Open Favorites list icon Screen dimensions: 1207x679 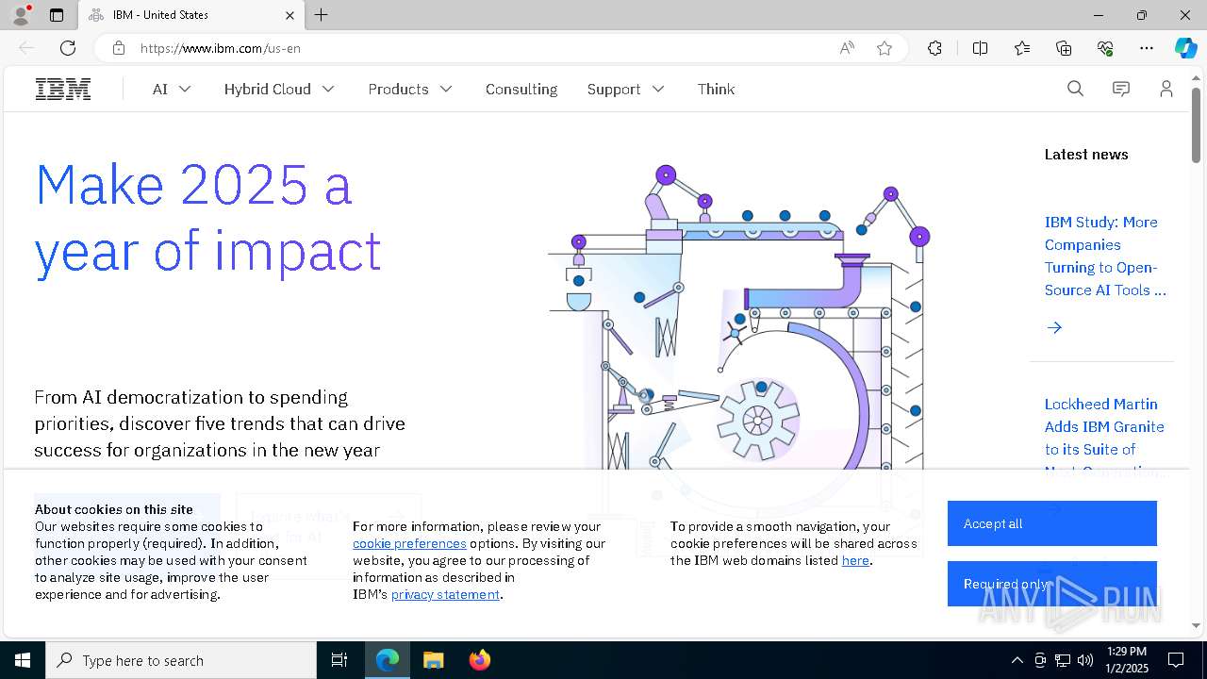[1022, 48]
